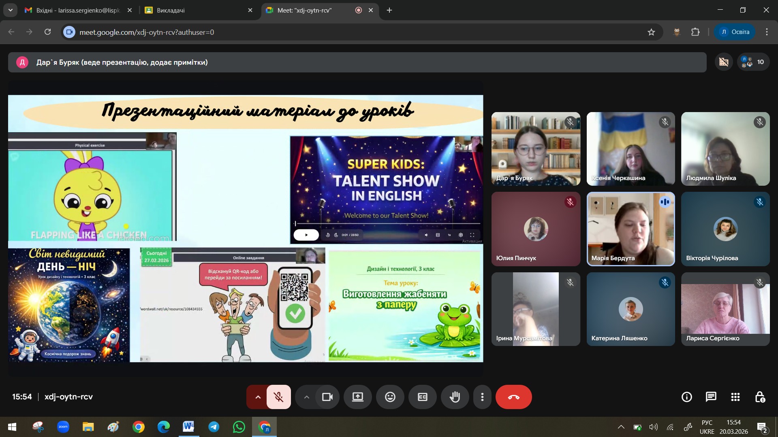
Task: Open the Освіта Chrome profile button
Action: point(735,32)
